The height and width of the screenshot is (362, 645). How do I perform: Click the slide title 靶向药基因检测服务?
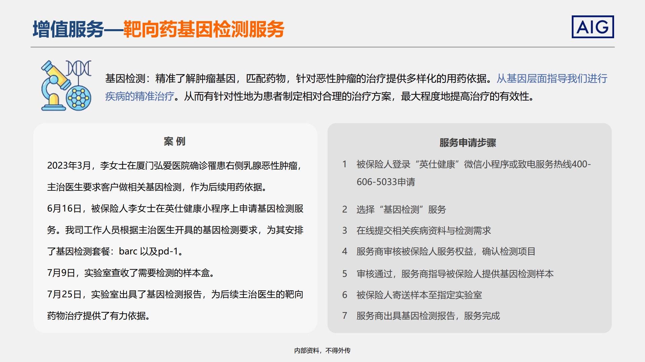(x=204, y=29)
